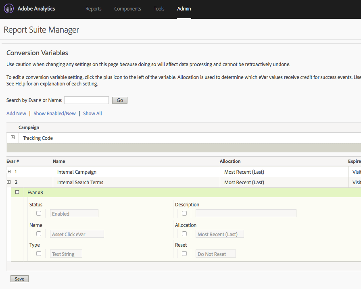Viewport: 361px width, 289px height.
Task: Expand eVar 1 Internal Campaign settings
Action: tap(9, 171)
